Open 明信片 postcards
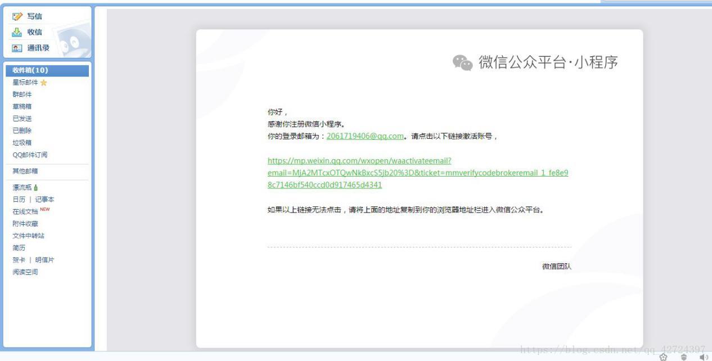The height and width of the screenshot is (361, 712). 45,260
